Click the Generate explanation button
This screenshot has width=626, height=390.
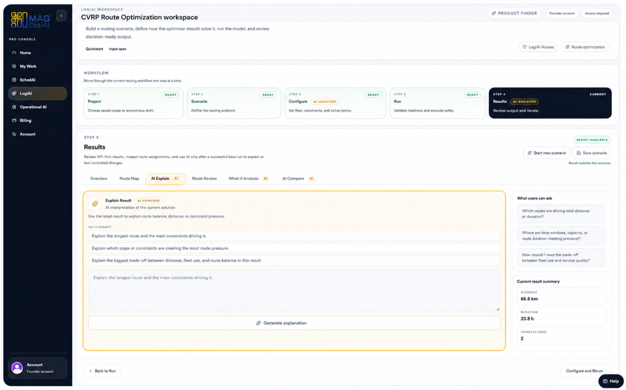click(x=294, y=323)
